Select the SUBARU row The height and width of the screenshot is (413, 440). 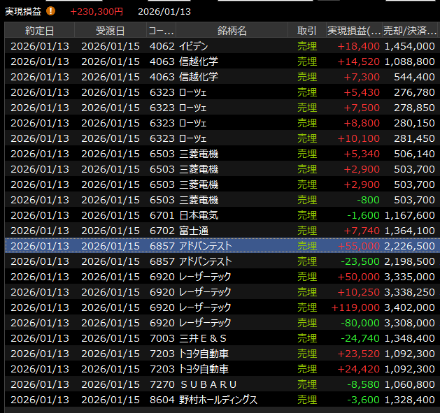pyautogui.click(x=208, y=384)
